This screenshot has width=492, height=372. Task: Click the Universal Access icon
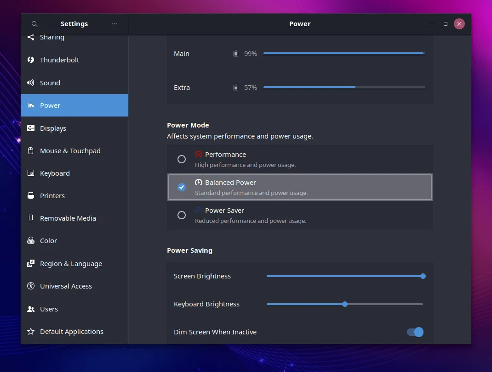point(31,286)
